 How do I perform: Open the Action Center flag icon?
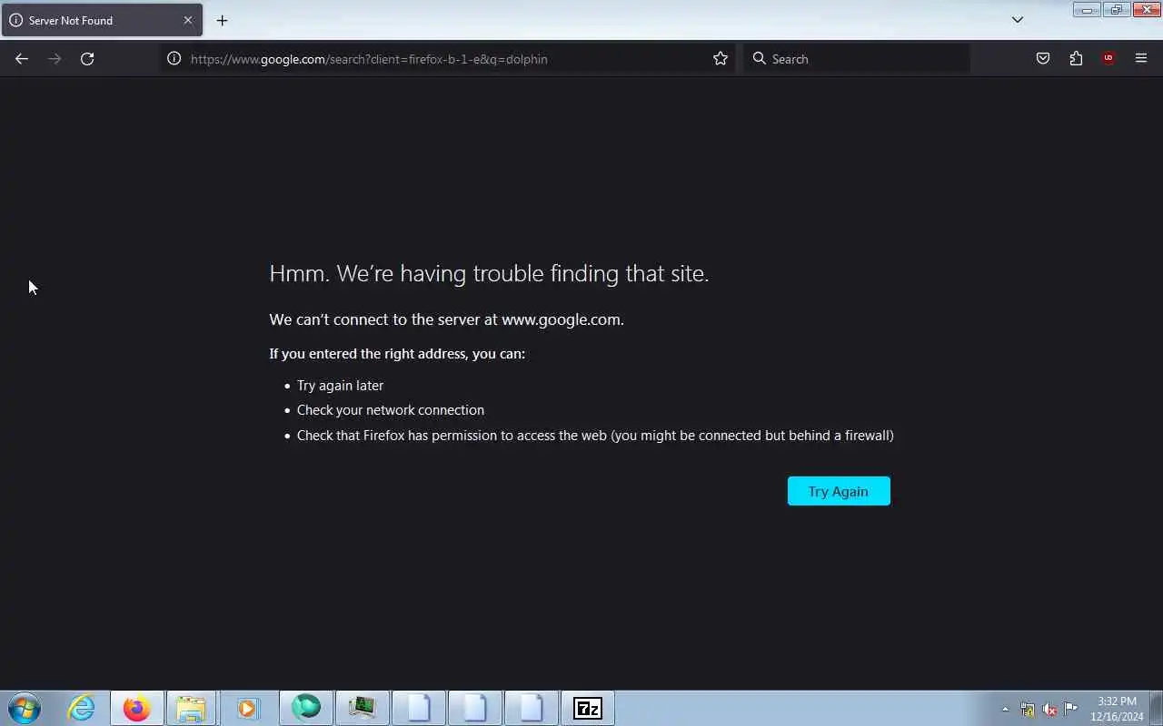pyautogui.click(x=1071, y=709)
